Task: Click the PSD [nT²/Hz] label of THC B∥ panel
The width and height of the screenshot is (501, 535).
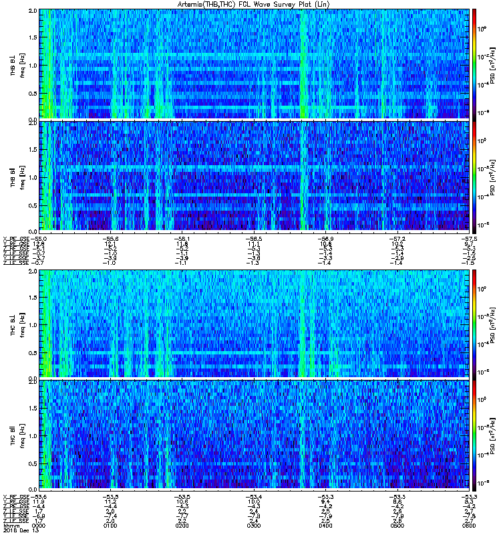Action: (x=492, y=437)
